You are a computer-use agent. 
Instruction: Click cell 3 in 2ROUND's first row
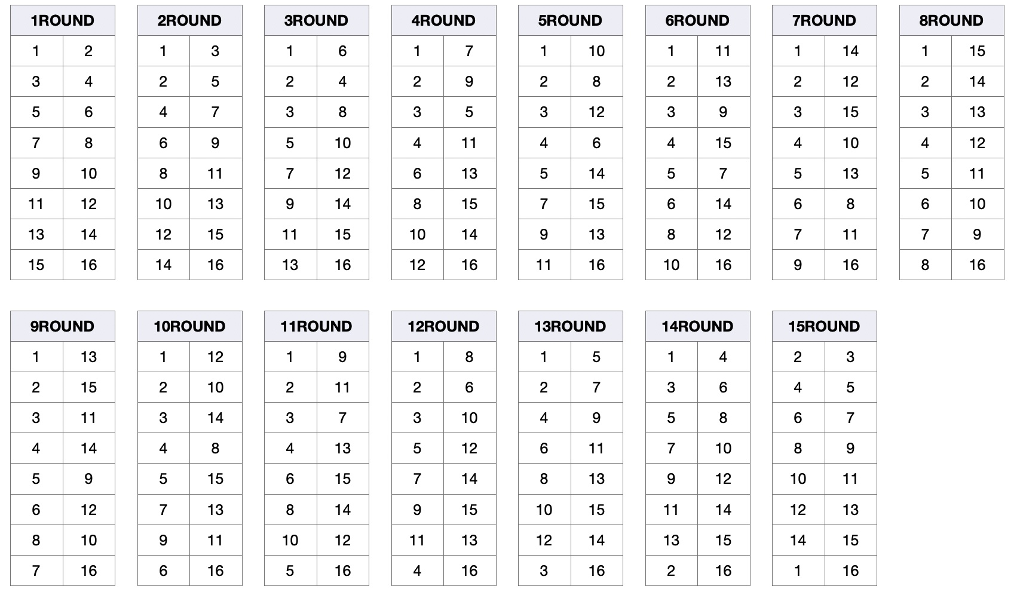coord(216,51)
